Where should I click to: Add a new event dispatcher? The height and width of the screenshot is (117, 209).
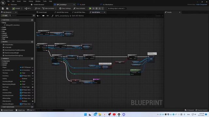coord(32,107)
